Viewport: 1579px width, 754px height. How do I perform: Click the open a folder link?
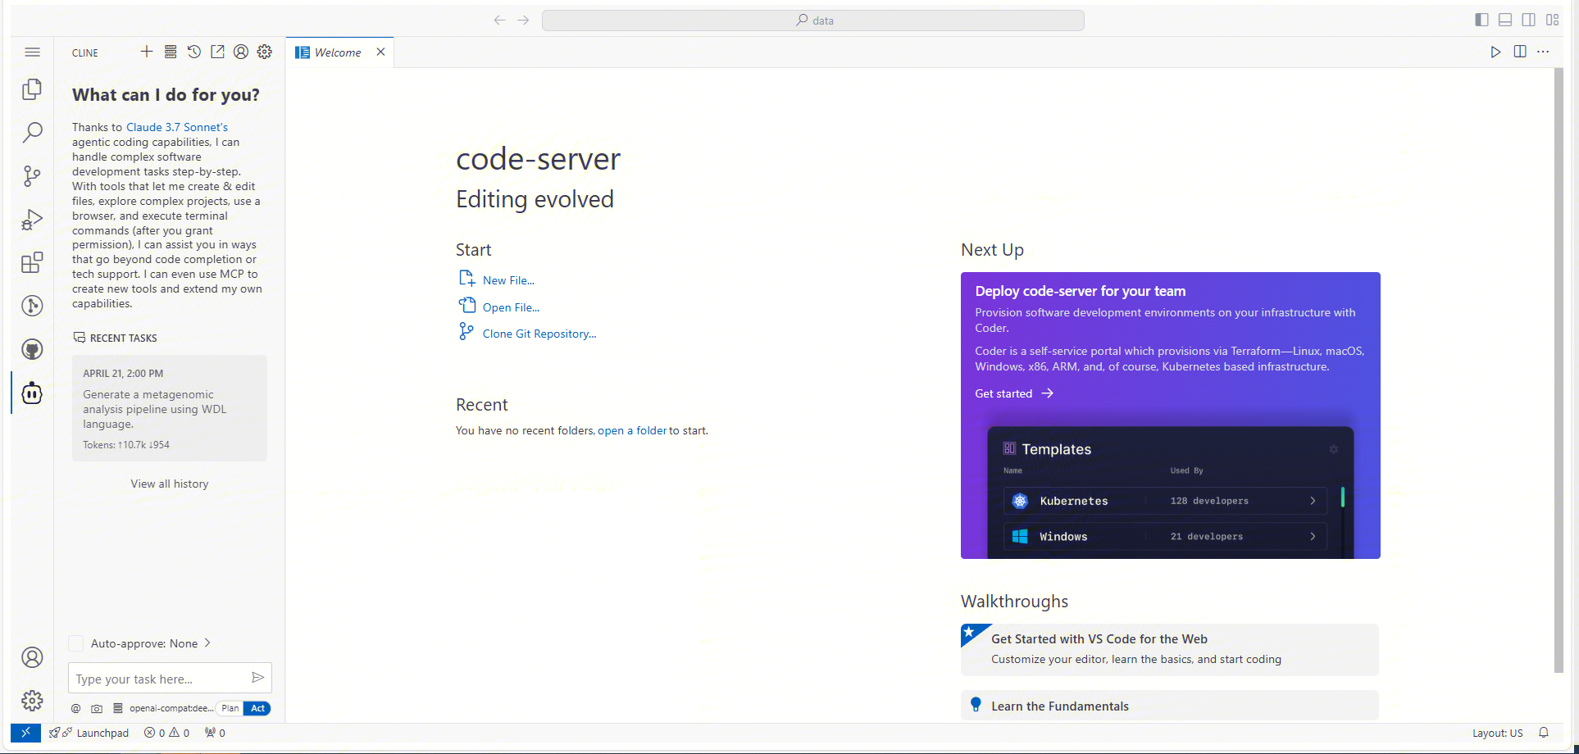pos(632,431)
